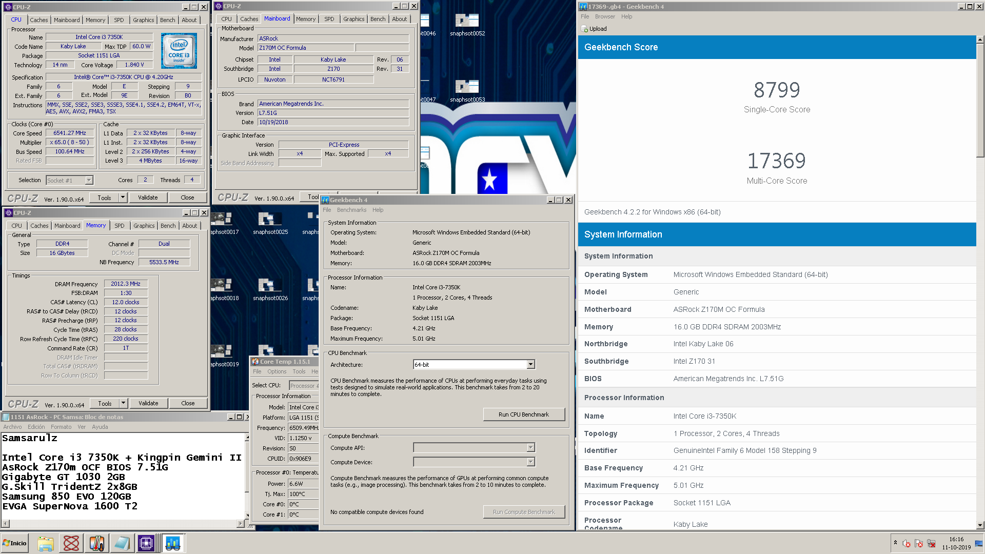
Task: Open the Architecture 64-bit combo box
Action: tap(474, 365)
